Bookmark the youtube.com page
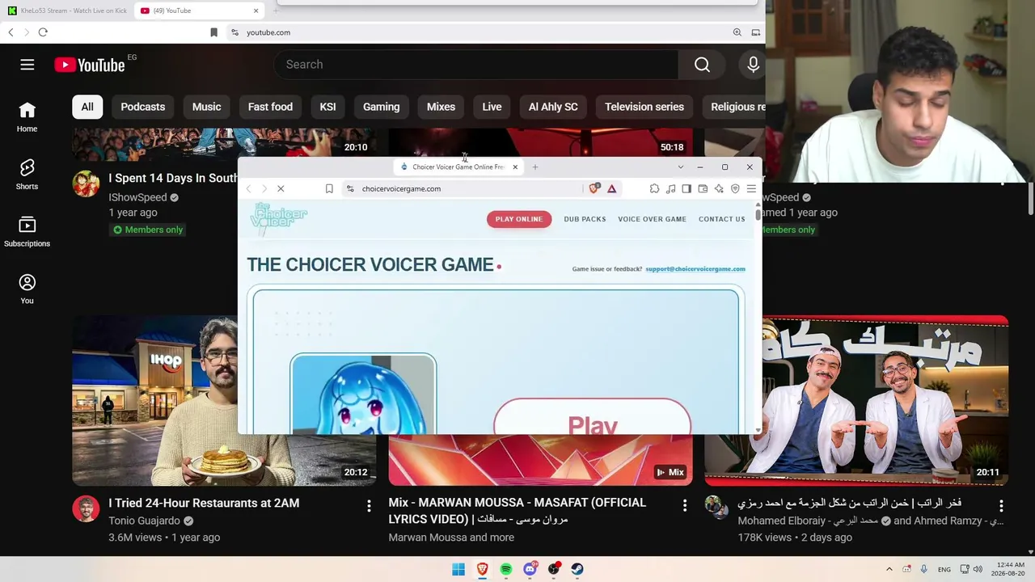 coord(213,32)
